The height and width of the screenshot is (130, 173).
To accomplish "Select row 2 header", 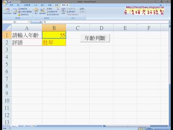I will 7,42.
